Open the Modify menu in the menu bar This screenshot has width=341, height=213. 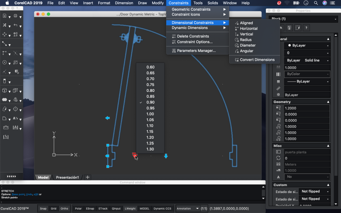[x=158, y=3]
